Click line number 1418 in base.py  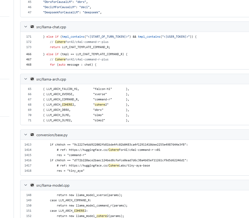28,171
